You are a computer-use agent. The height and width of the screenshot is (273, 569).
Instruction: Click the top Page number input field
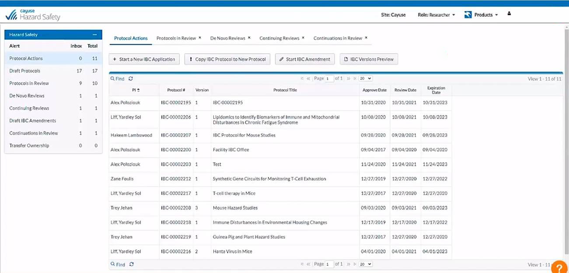point(329,79)
